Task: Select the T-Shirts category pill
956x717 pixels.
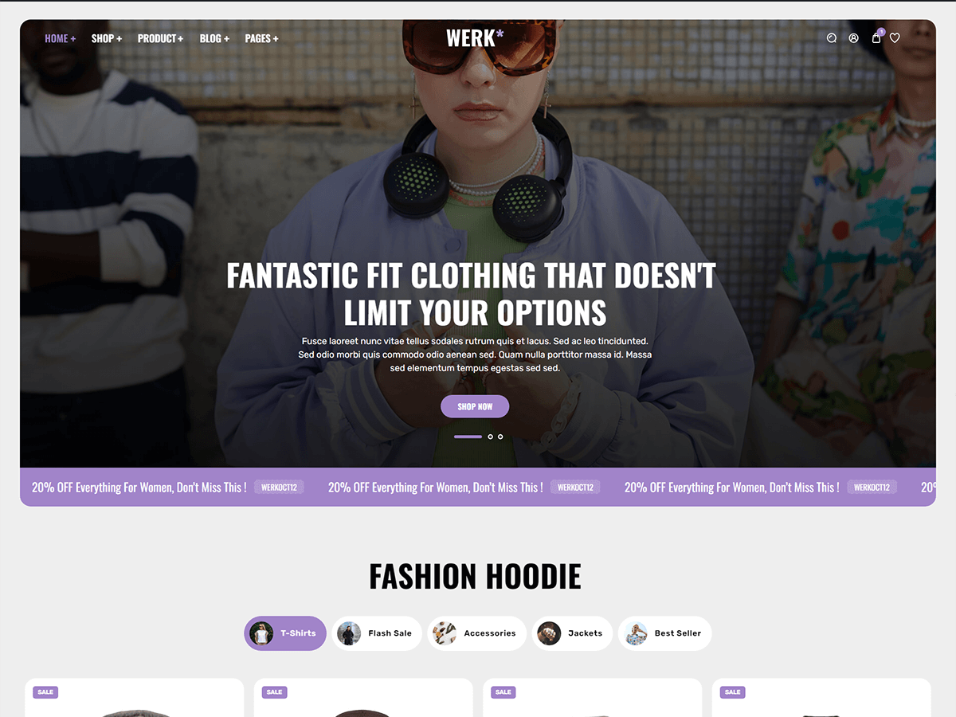Action: click(x=285, y=633)
